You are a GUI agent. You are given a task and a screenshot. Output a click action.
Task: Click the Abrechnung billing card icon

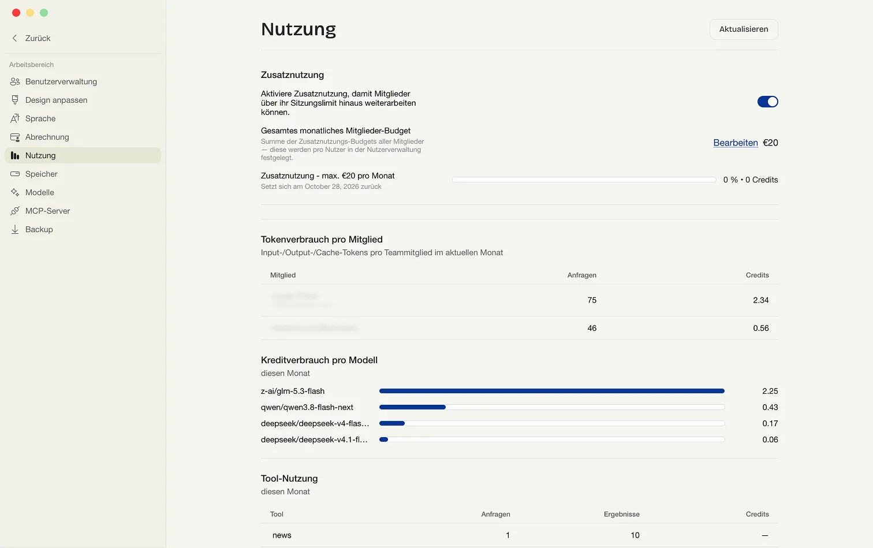point(15,137)
